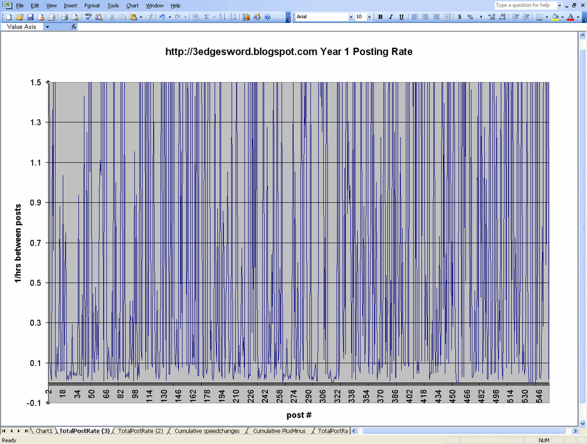The width and height of the screenshot is (587, 444).
Task: Paste from clipboard
Action: pyautogui.click(x=133, y=17)
